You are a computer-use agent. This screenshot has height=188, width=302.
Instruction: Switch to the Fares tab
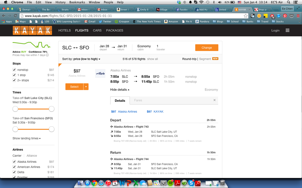[138, 100]
